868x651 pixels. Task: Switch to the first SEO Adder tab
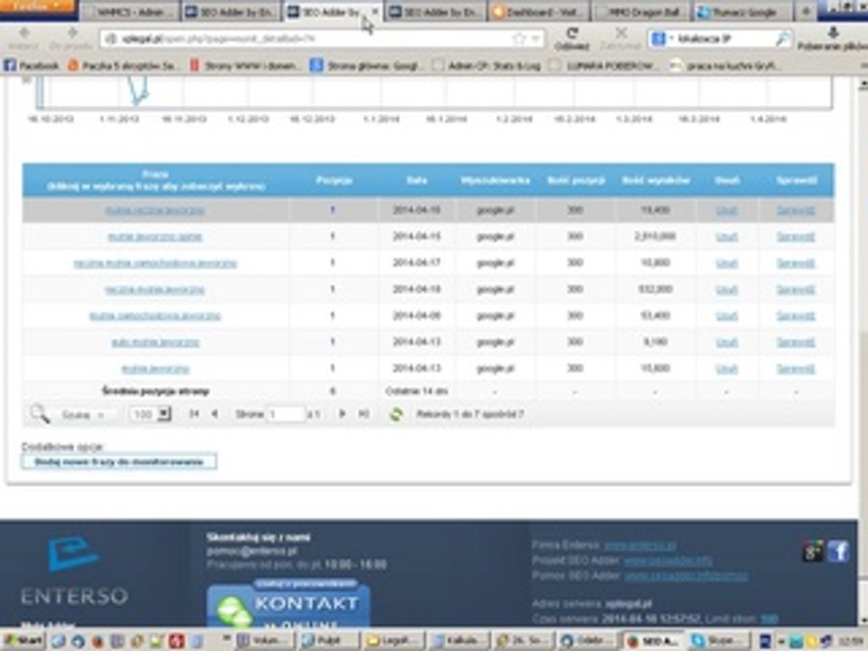point(231,12)
